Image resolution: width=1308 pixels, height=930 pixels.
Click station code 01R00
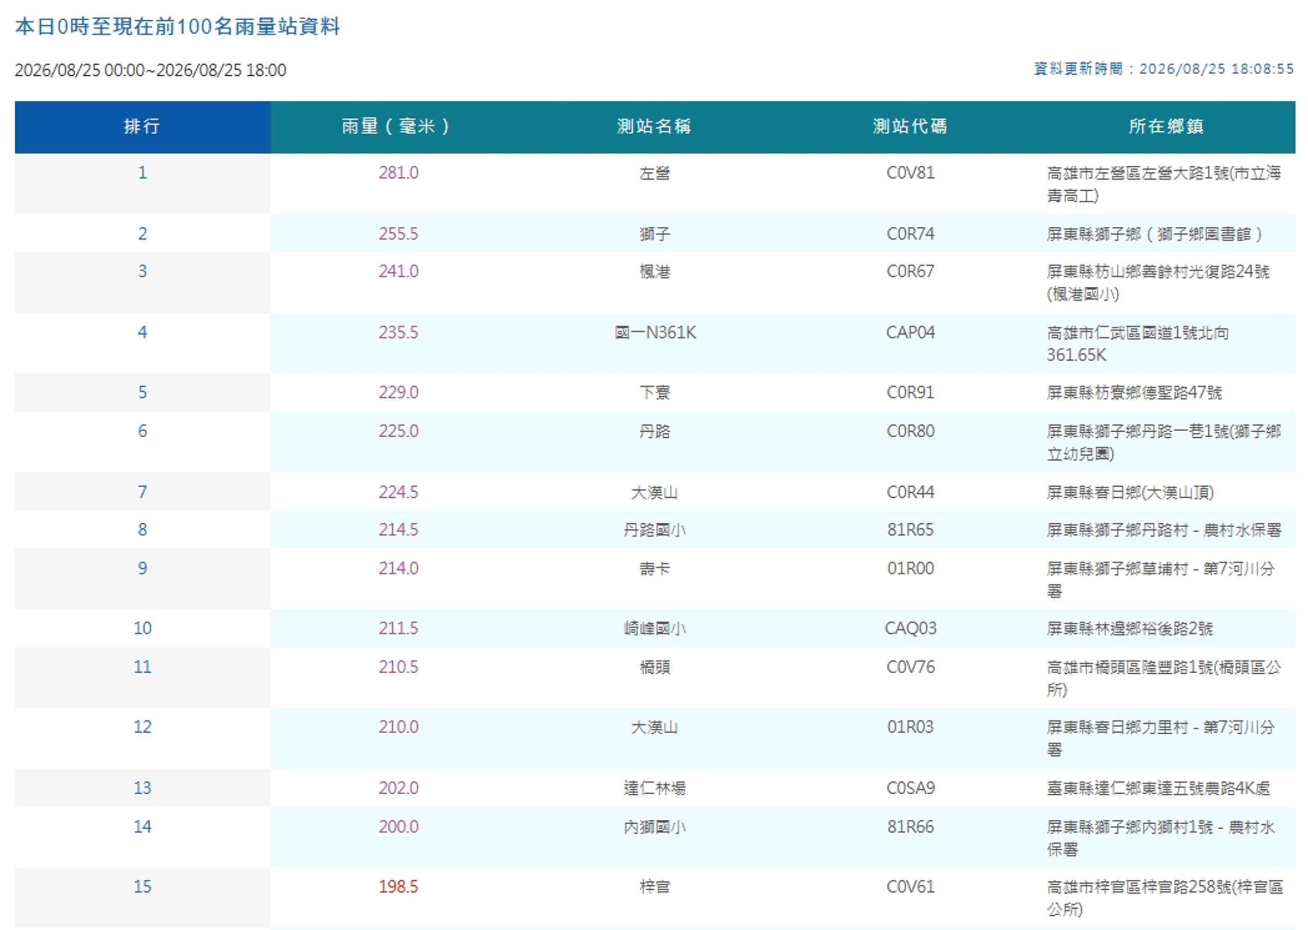click(x=910, y=568)
